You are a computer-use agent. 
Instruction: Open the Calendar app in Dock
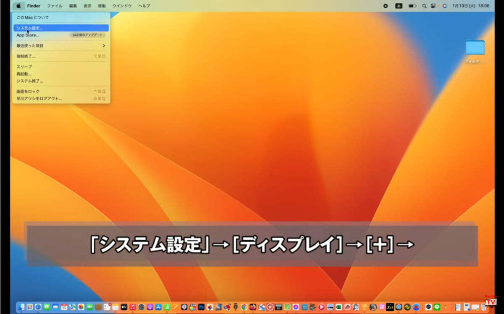point(64,307)
